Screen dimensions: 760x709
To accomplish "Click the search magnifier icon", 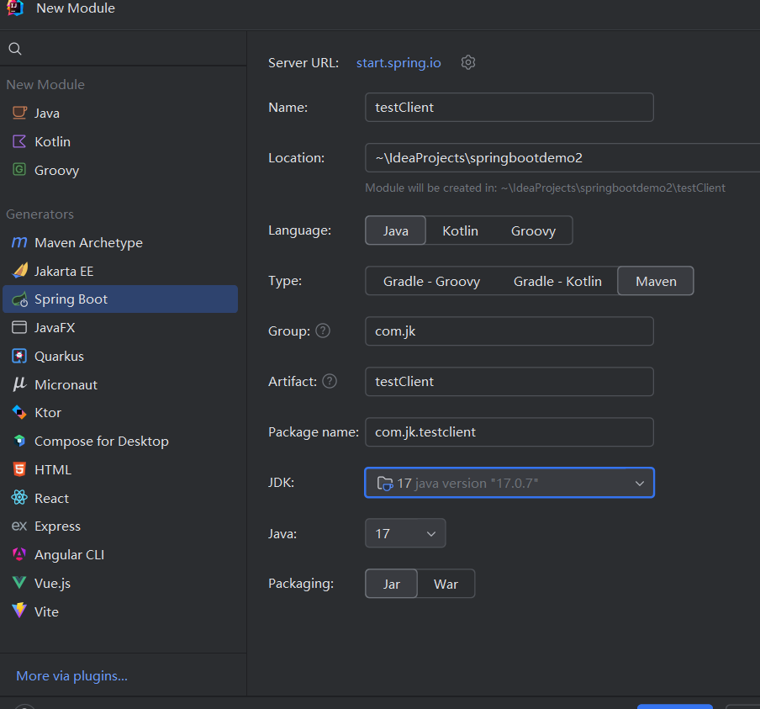I will click(x=15, y=49).
